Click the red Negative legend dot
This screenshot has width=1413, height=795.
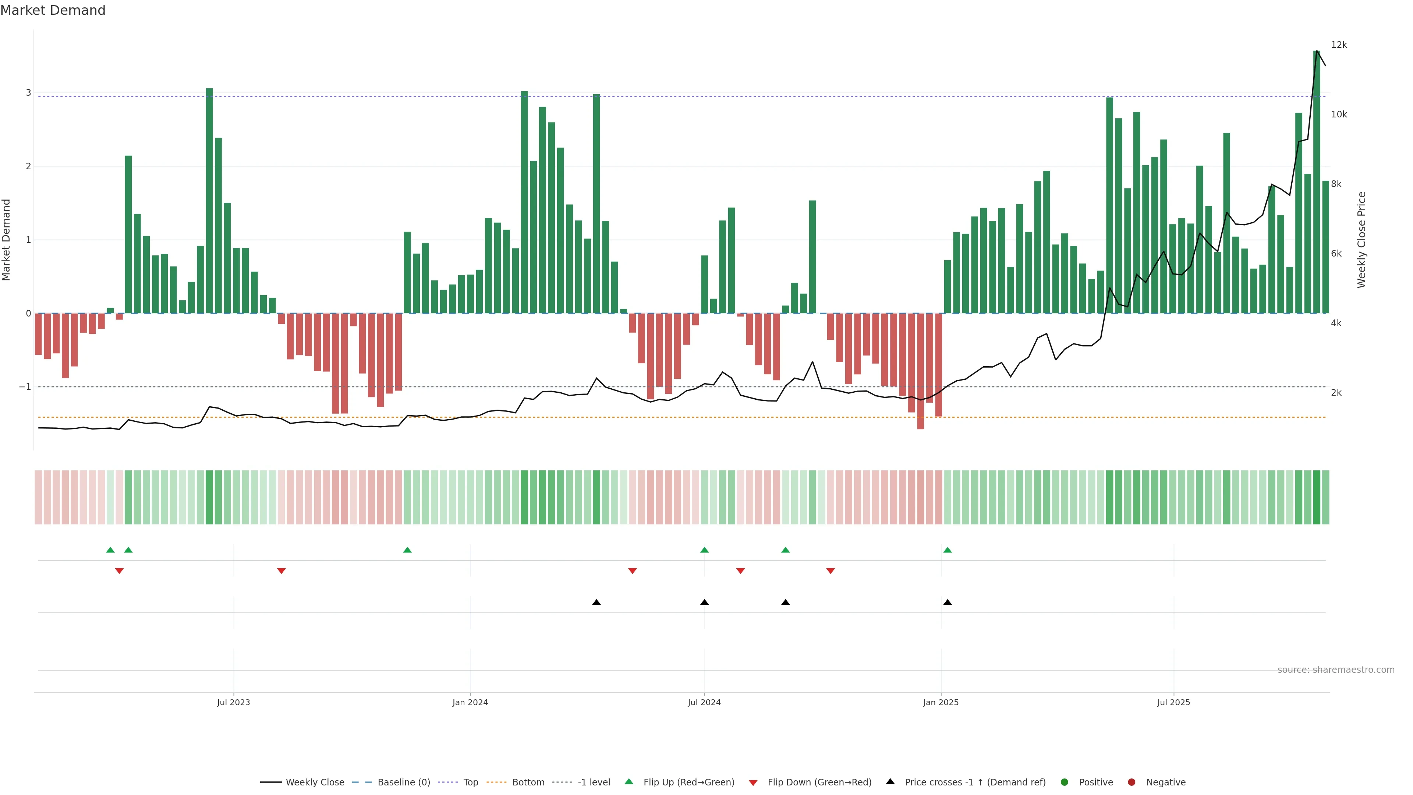tap(1132, 782)
